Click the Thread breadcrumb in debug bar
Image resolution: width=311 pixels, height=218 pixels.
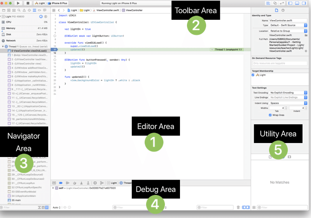[126, 183]
